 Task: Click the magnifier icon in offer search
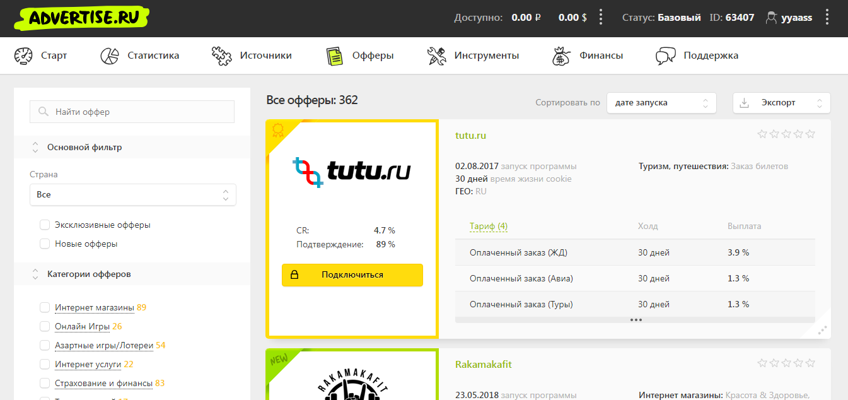click(44, 112)
